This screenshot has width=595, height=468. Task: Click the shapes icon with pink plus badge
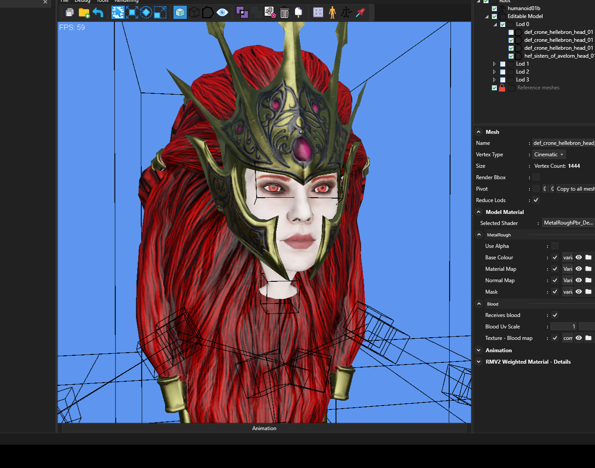tap(270, 12)
